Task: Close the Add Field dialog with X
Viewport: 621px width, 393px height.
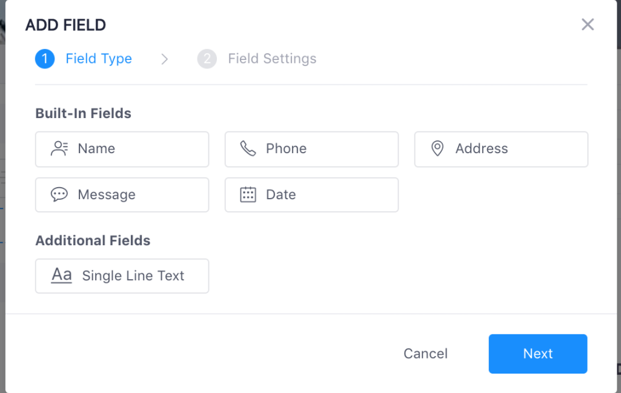Action: pos(588,25)
